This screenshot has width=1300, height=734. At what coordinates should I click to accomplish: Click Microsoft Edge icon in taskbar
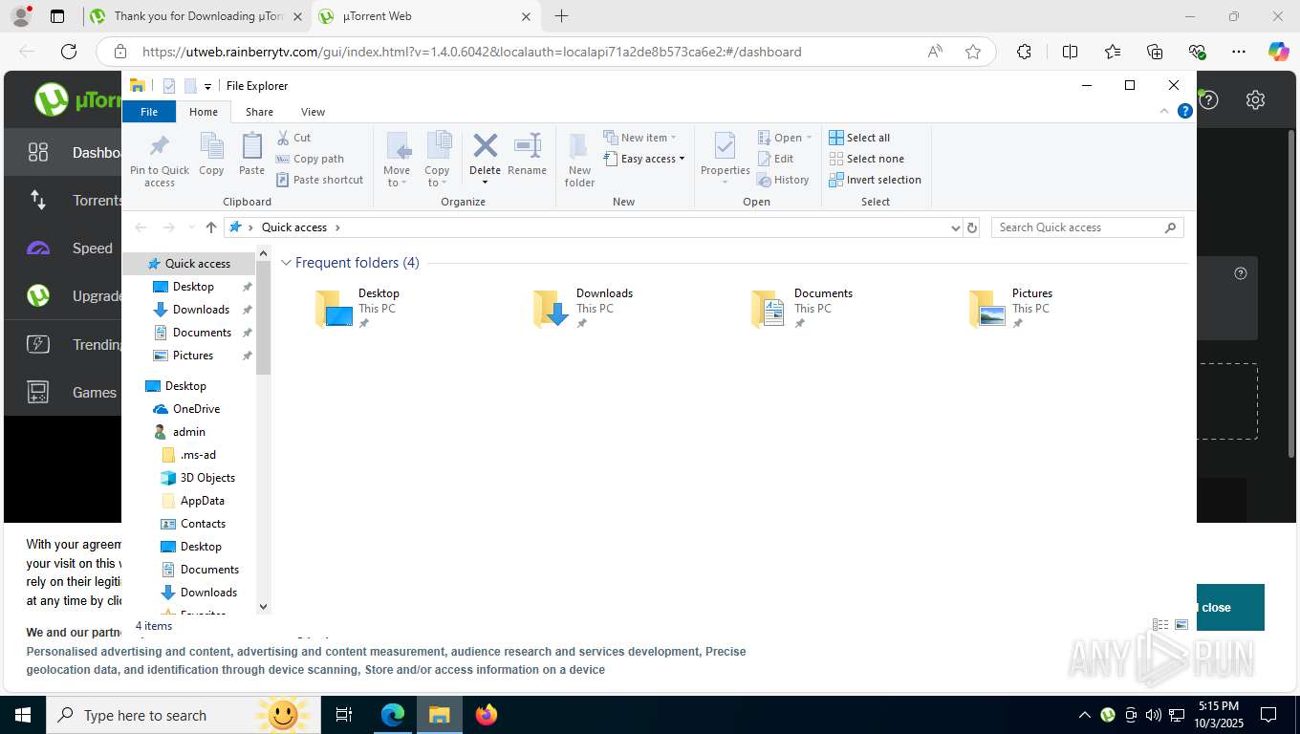click(x=393, y=715)
